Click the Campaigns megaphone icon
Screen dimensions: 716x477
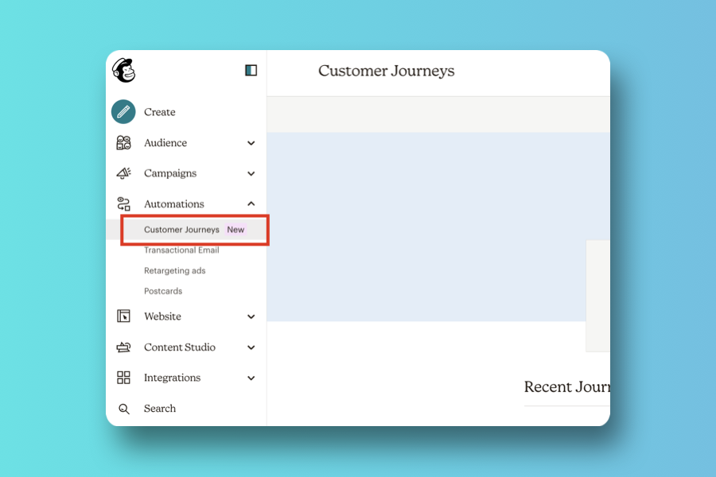[123, 173]
